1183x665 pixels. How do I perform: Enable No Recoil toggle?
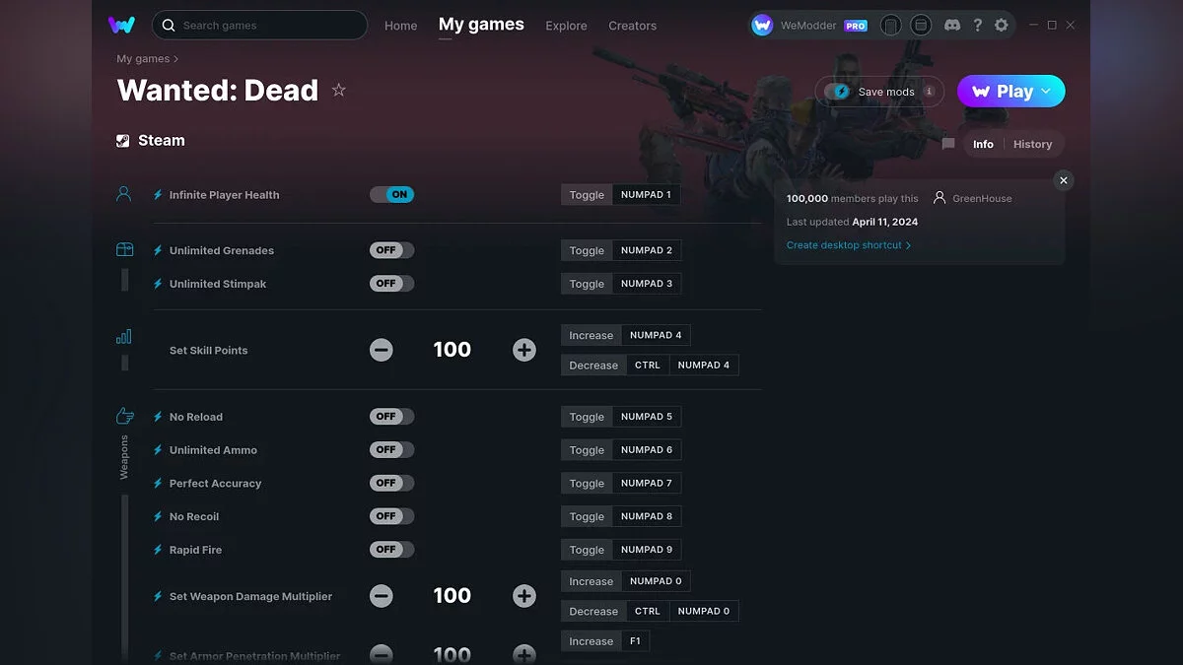coord(391,516)
